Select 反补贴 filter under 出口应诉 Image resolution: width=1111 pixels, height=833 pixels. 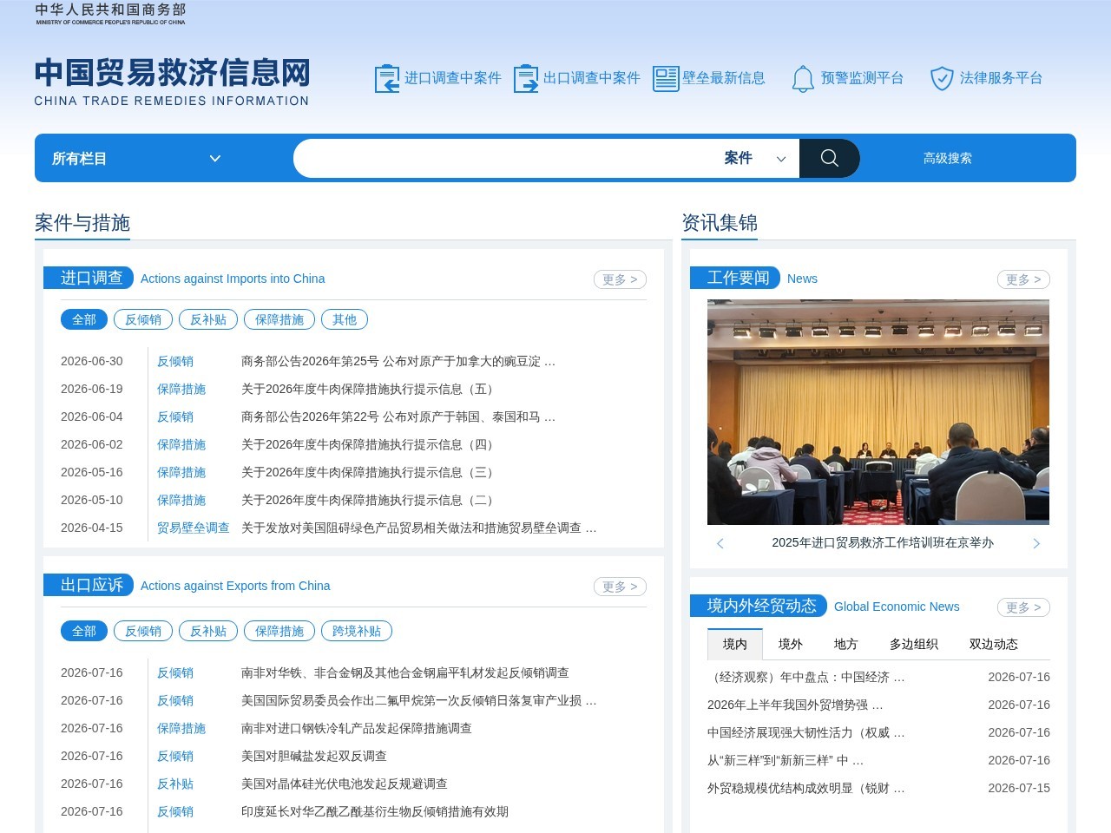point(208,631)
